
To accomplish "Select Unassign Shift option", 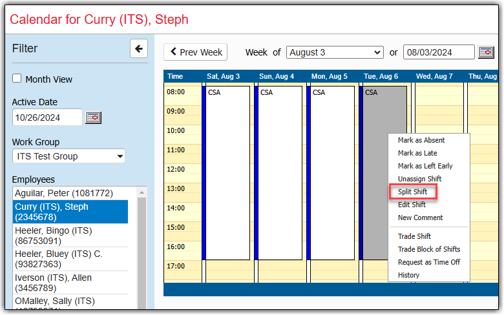I will click(419, 179).
